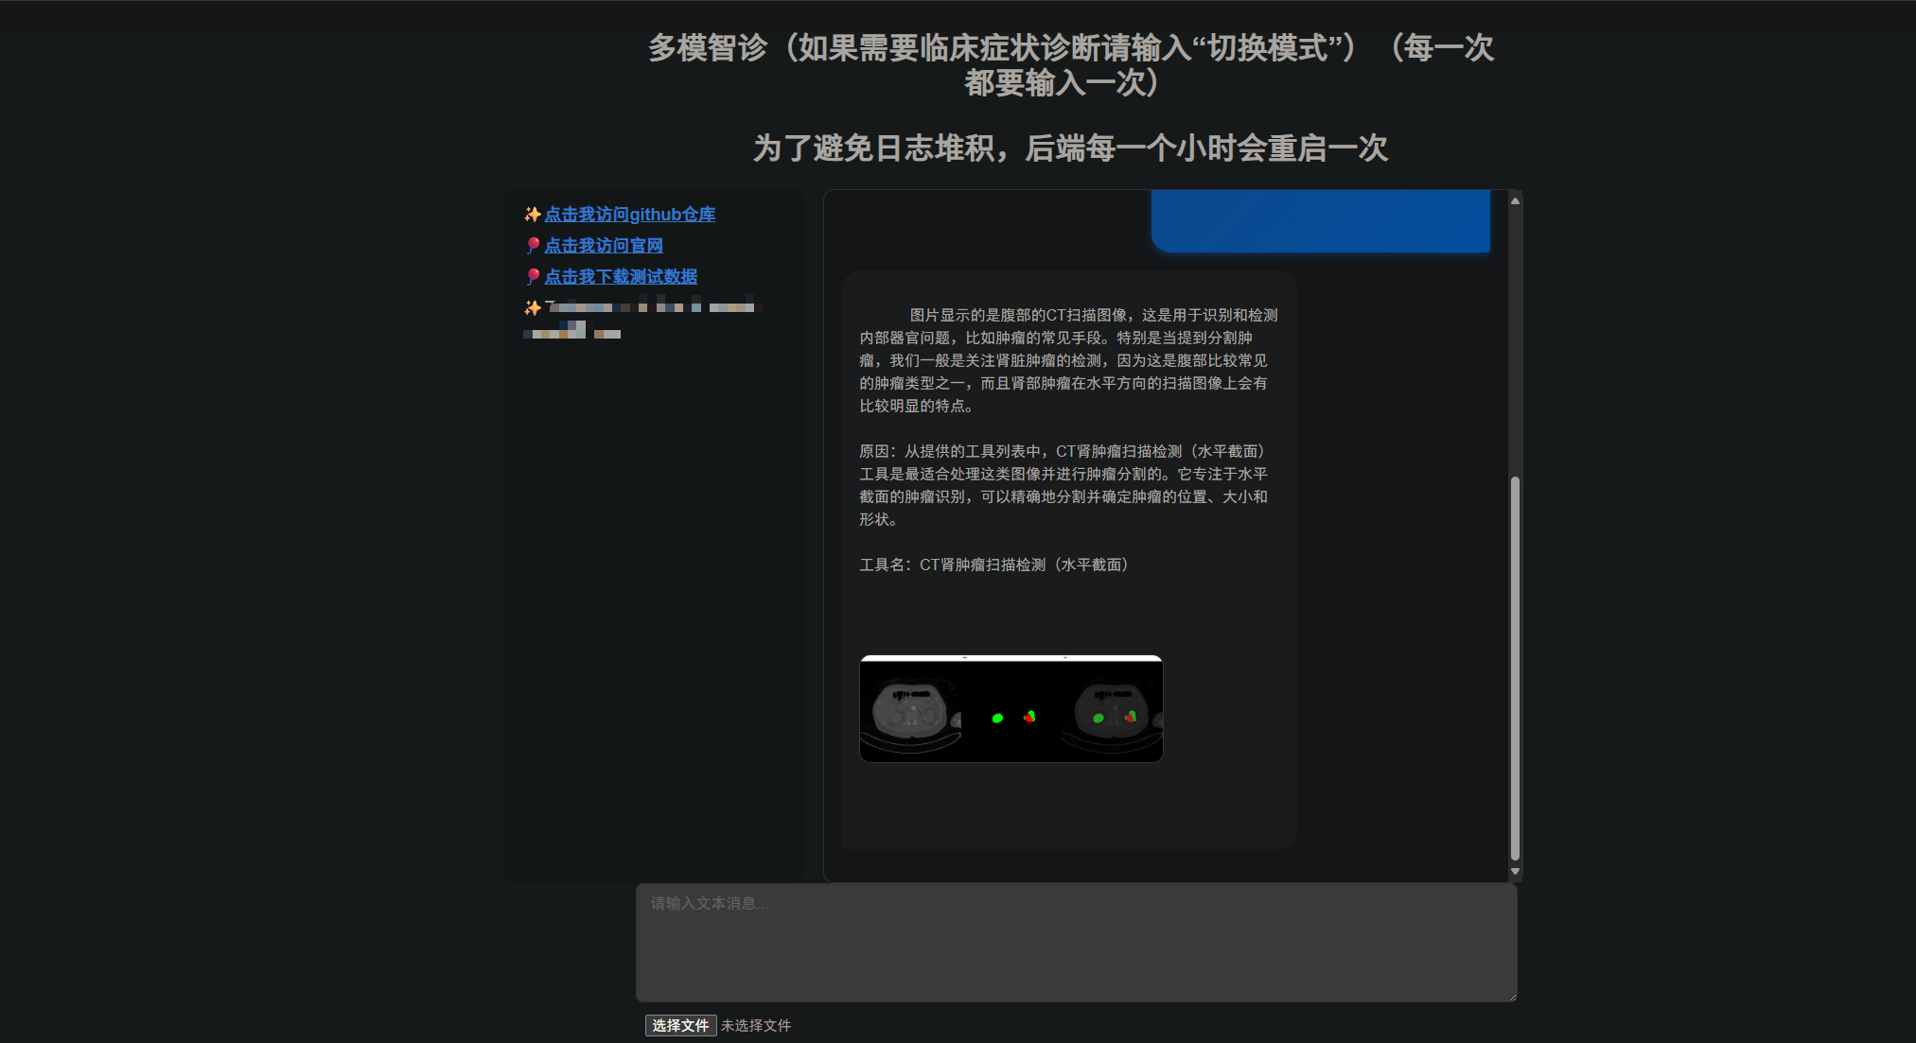
Task: Click the blue message bubble at the top
Action: (x=1321, y=220)
